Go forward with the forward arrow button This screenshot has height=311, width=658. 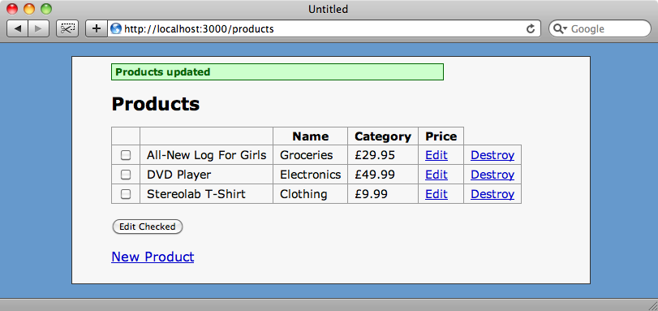coord(39,28)
